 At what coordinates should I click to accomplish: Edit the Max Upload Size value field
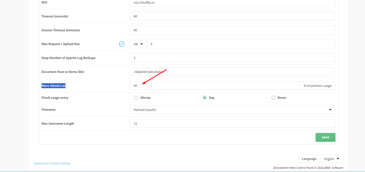pos(241,44)
